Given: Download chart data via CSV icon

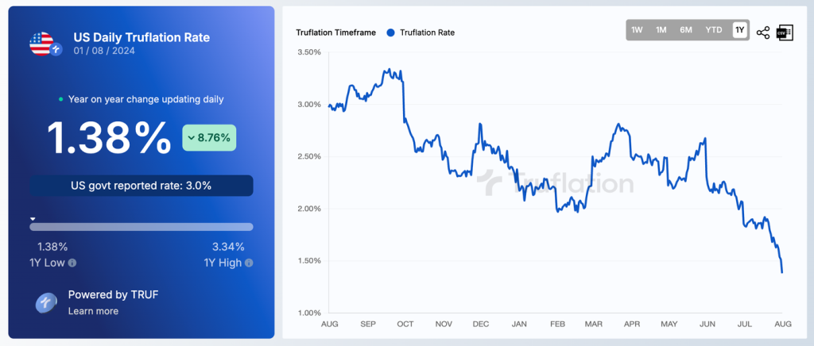Looking at the screenshot, I should 785,33.
